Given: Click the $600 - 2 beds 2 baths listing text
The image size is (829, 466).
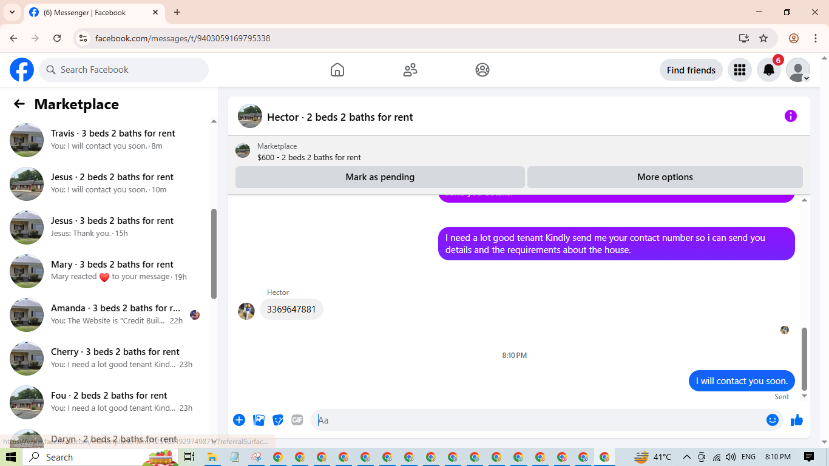Looking at the screenshot, I should [x=309, y=157].
